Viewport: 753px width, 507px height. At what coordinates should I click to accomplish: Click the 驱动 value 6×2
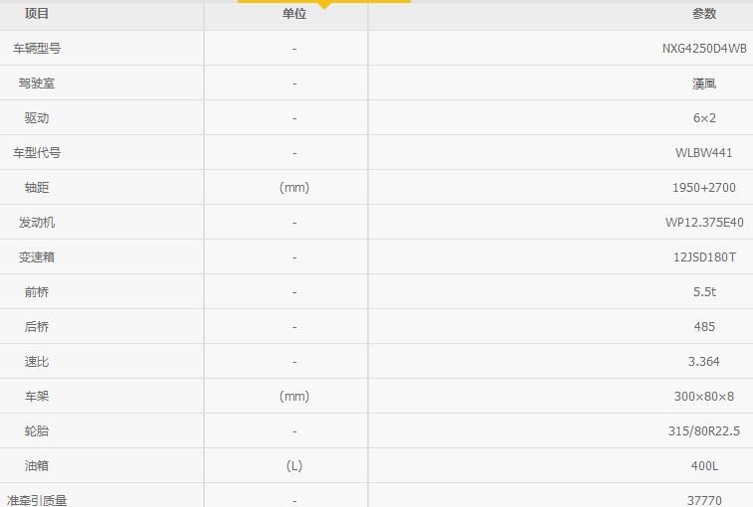[x=704, y=118]
